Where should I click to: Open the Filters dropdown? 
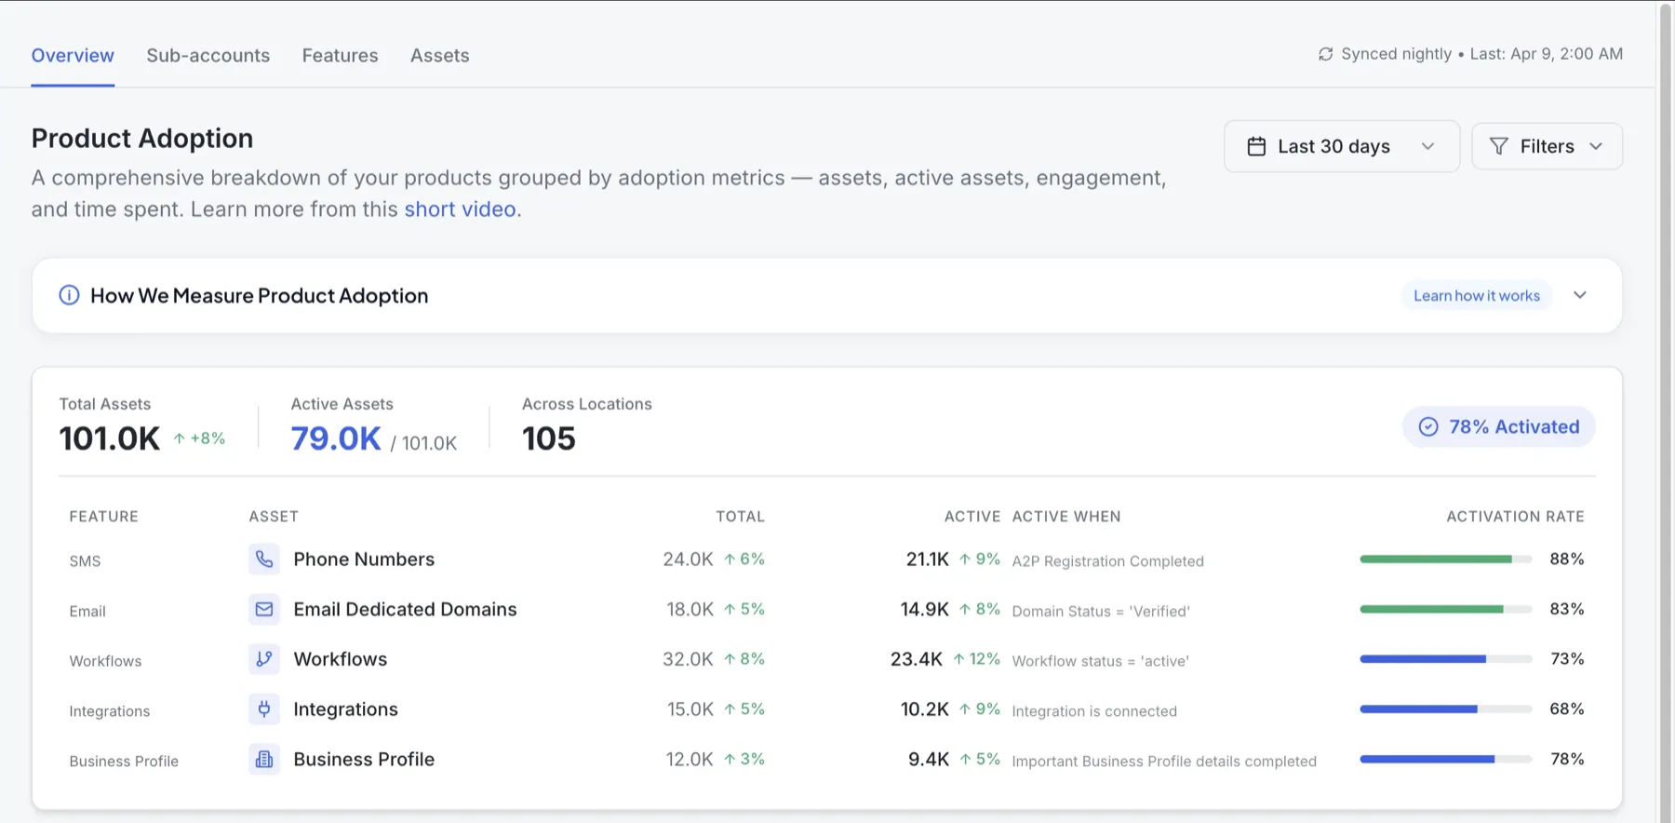[x=1547, y=146]
